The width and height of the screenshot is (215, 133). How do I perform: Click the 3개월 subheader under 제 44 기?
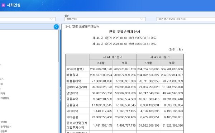click(x=101, y=63)
